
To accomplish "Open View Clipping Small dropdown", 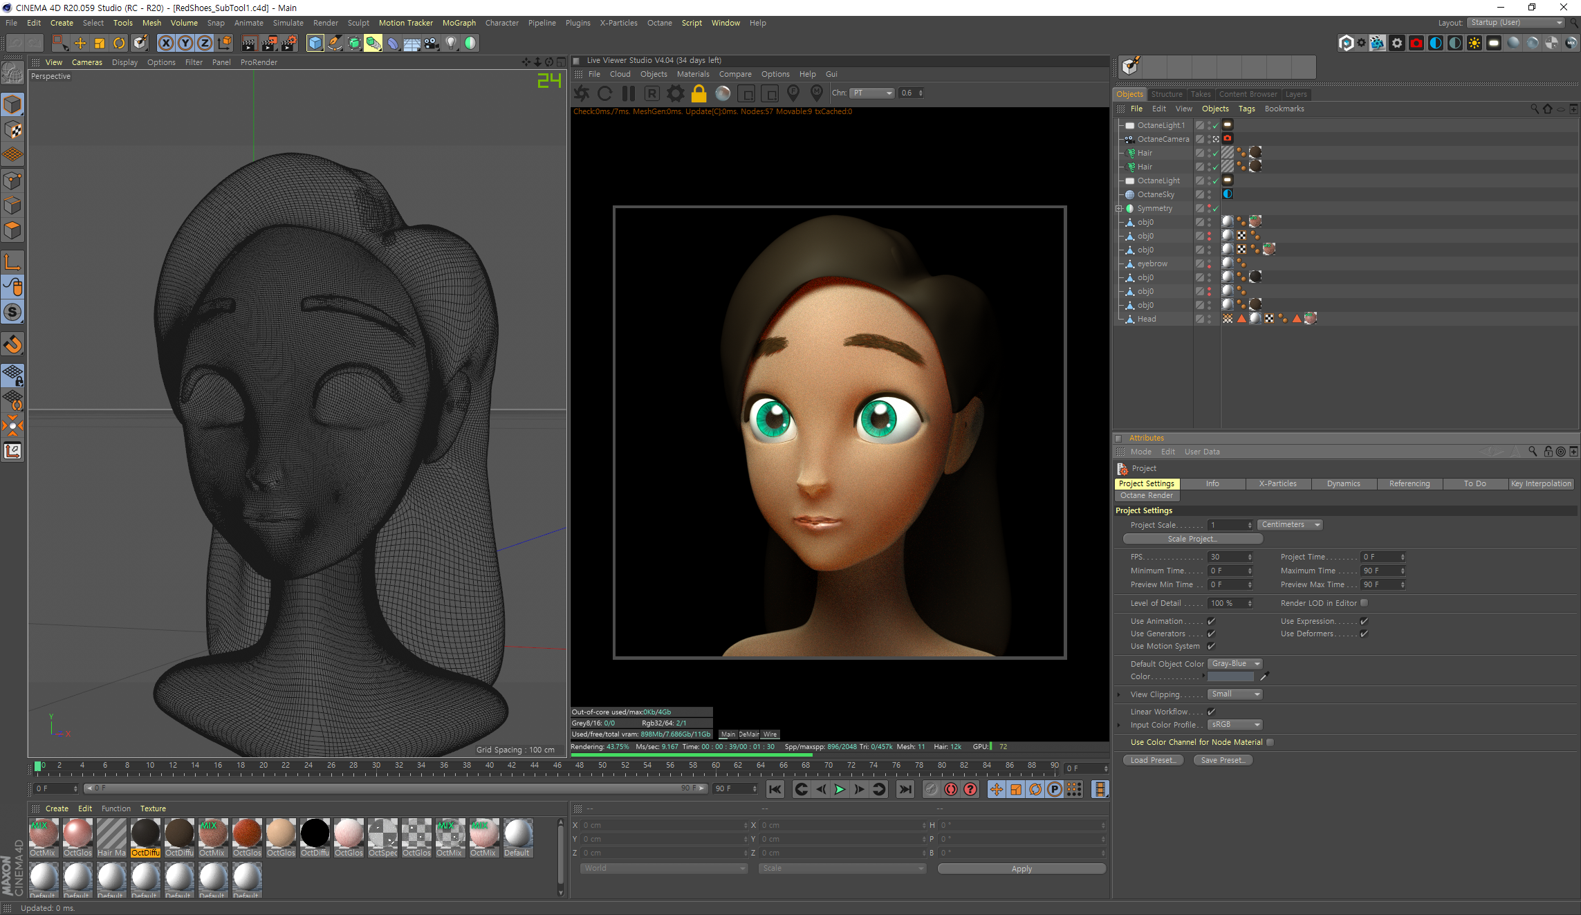I will (x=1235, y=694).
